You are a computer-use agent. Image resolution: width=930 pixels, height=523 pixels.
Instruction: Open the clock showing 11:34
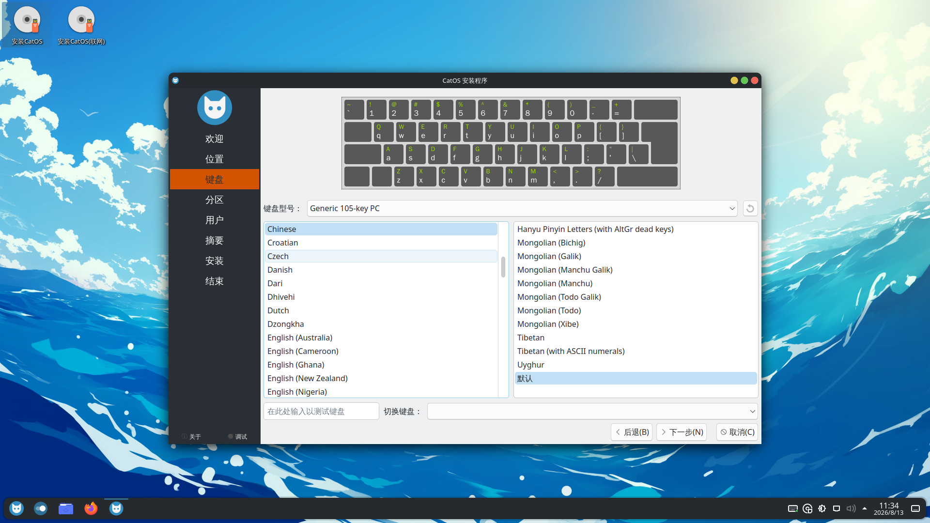[889, 508]
